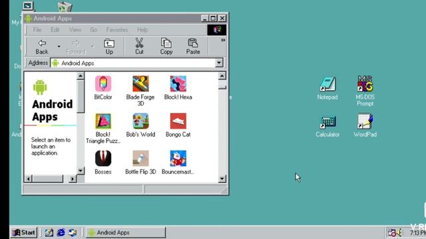Open the Block! Hexa app
The image size is (426, 239).
tap(178, 84)
